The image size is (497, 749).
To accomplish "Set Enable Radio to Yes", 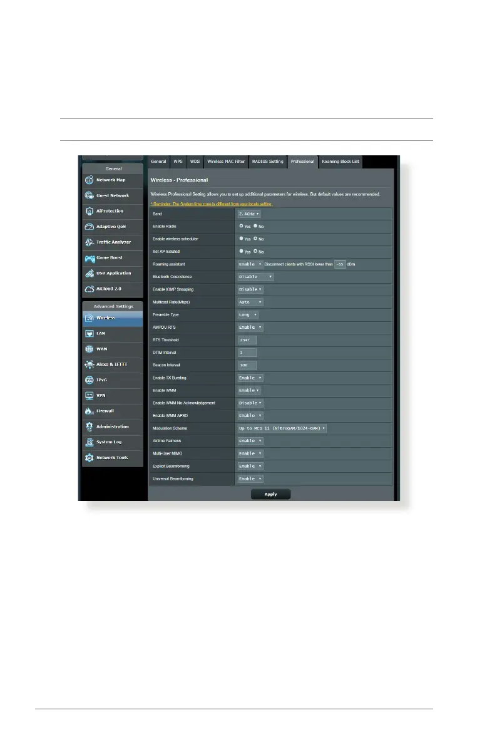I will 241,226.
